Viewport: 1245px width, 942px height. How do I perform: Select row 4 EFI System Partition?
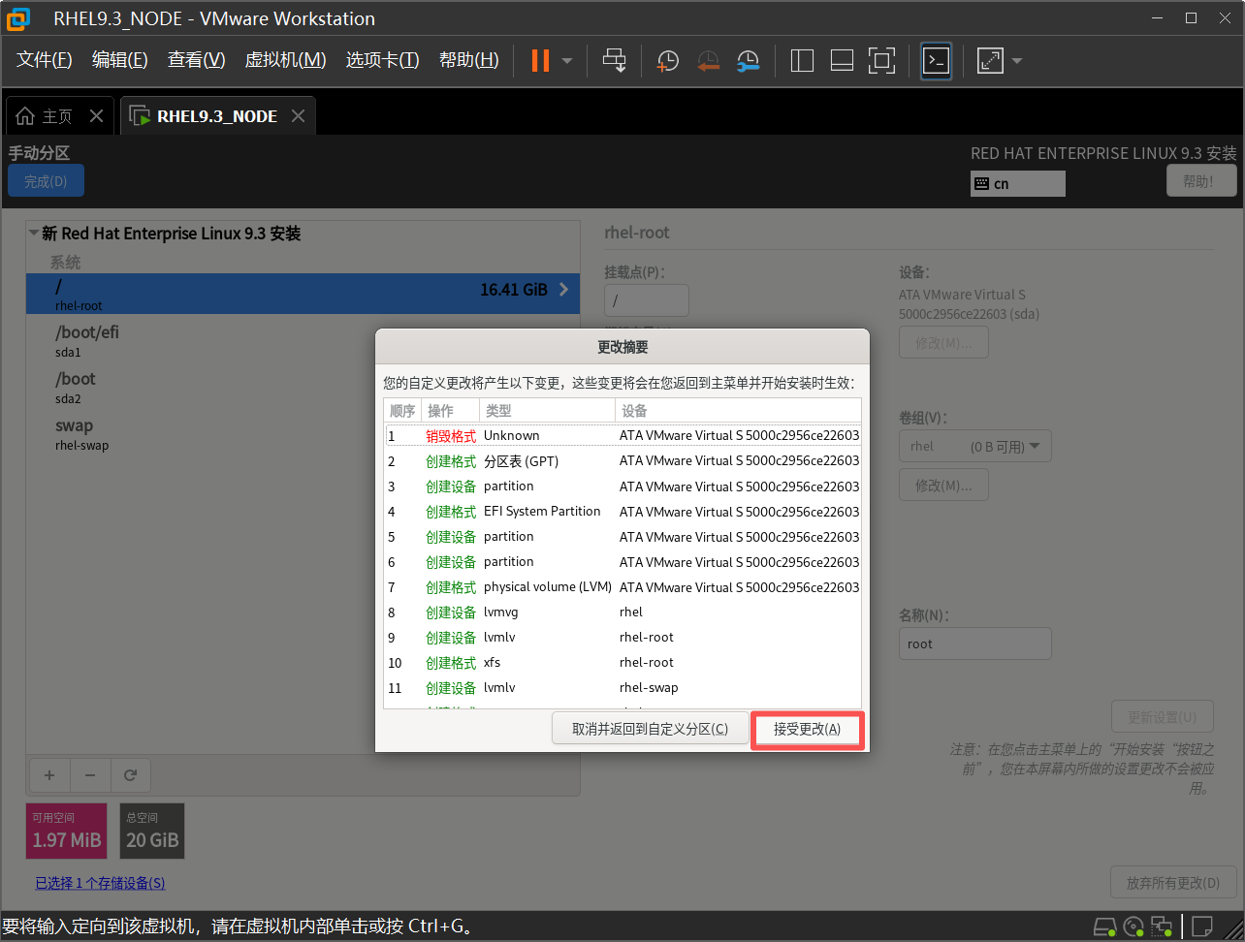pyautogui.click(x=622, y=512)
